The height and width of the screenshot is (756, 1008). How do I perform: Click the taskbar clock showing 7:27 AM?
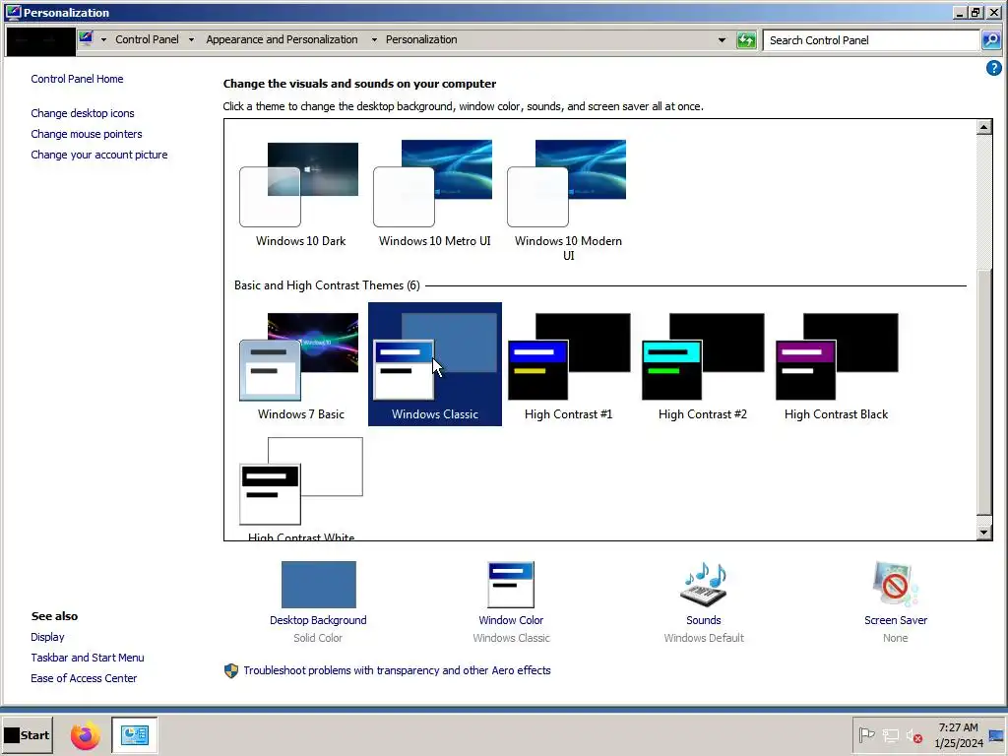click(x=959, y=734)
